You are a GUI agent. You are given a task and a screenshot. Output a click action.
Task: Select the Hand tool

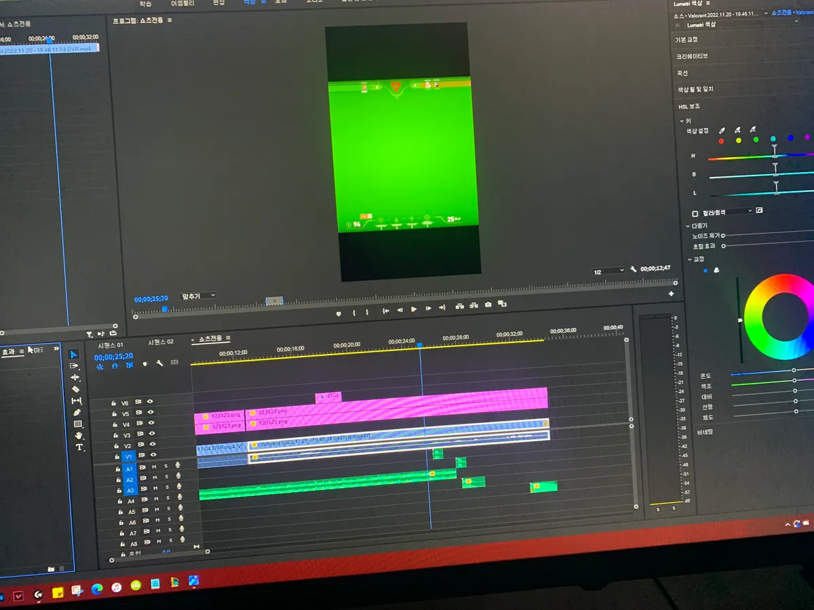[79, 435]
